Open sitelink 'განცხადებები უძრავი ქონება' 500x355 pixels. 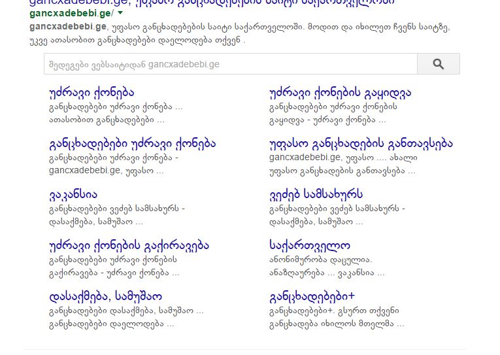coord(133,144)
